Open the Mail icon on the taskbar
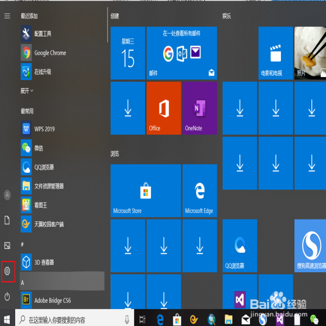 (x=246, y=319)
